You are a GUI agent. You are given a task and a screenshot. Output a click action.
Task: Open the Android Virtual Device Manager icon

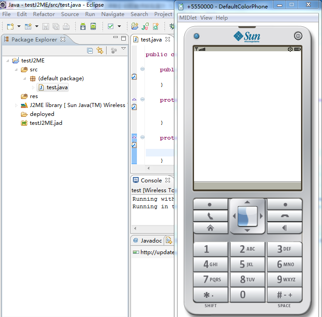93,27
